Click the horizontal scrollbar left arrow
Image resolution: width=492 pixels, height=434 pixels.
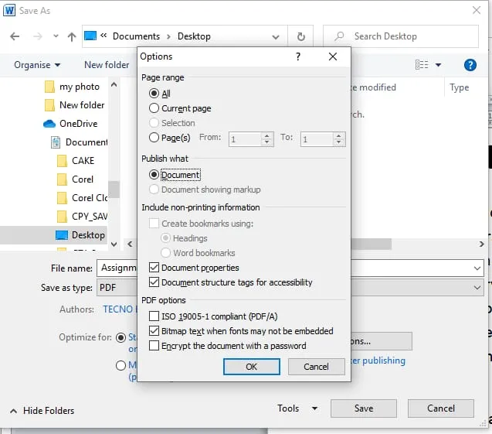(131, 244)
